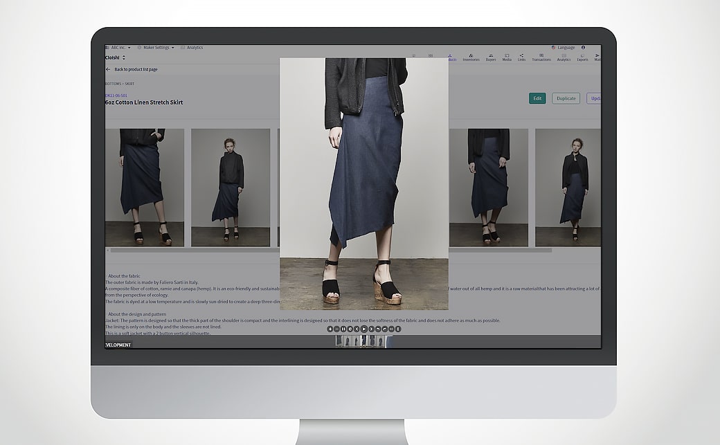Screen dimensions: 720x445
Task: Open the Transactions section
Action: (x=541, y=57)
